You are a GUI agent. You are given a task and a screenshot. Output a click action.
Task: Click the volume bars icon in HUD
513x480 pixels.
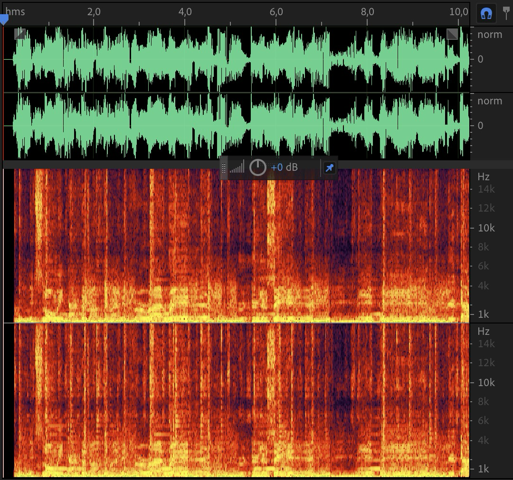point(237,167)
